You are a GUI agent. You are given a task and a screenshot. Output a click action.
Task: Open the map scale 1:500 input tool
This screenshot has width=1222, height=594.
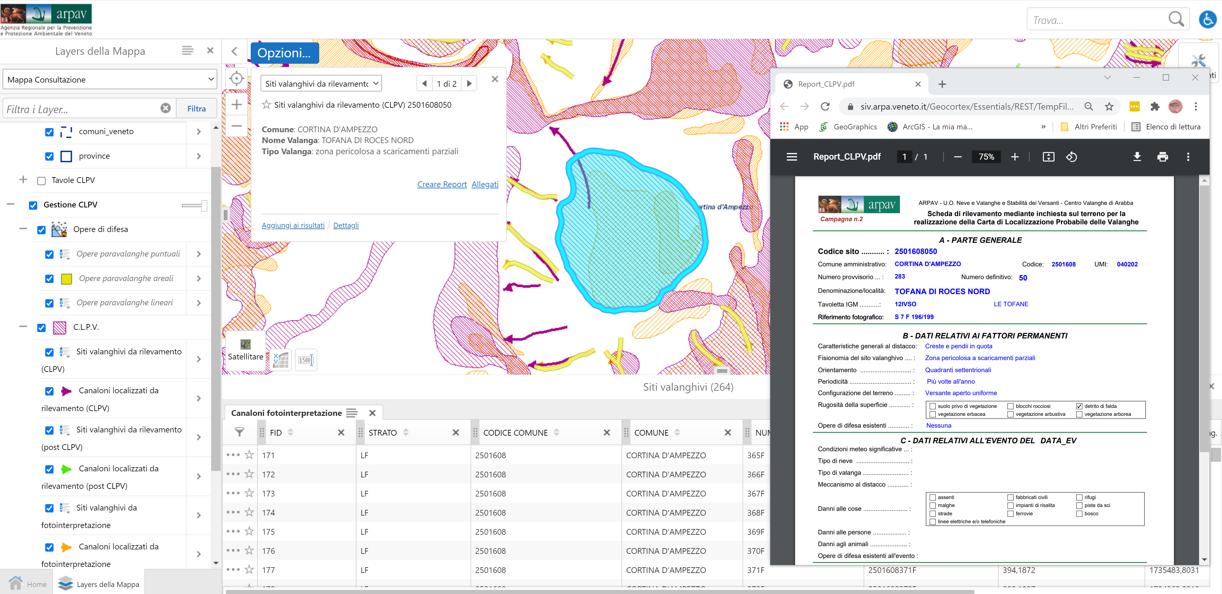coord(305,360)
